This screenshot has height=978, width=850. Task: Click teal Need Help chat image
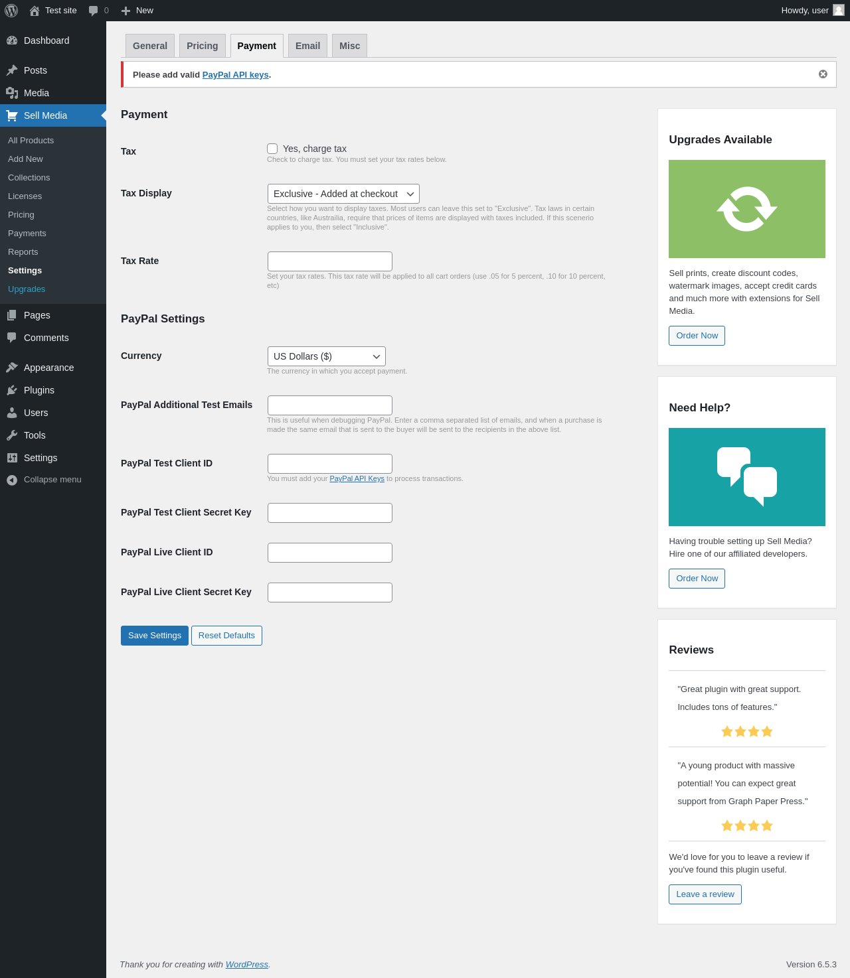coord(747,477)
